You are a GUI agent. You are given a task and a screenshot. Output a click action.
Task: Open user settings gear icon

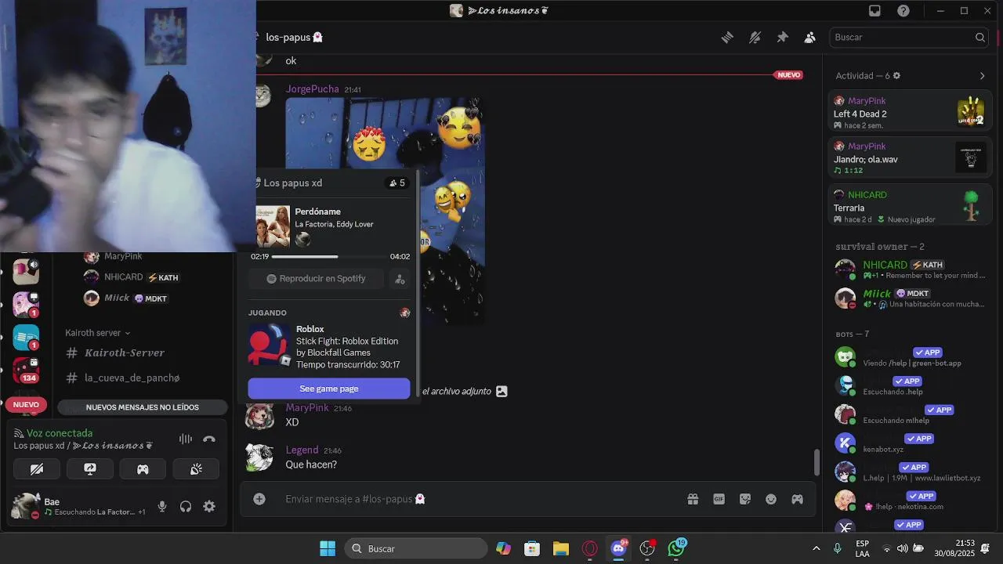(209, 507)
